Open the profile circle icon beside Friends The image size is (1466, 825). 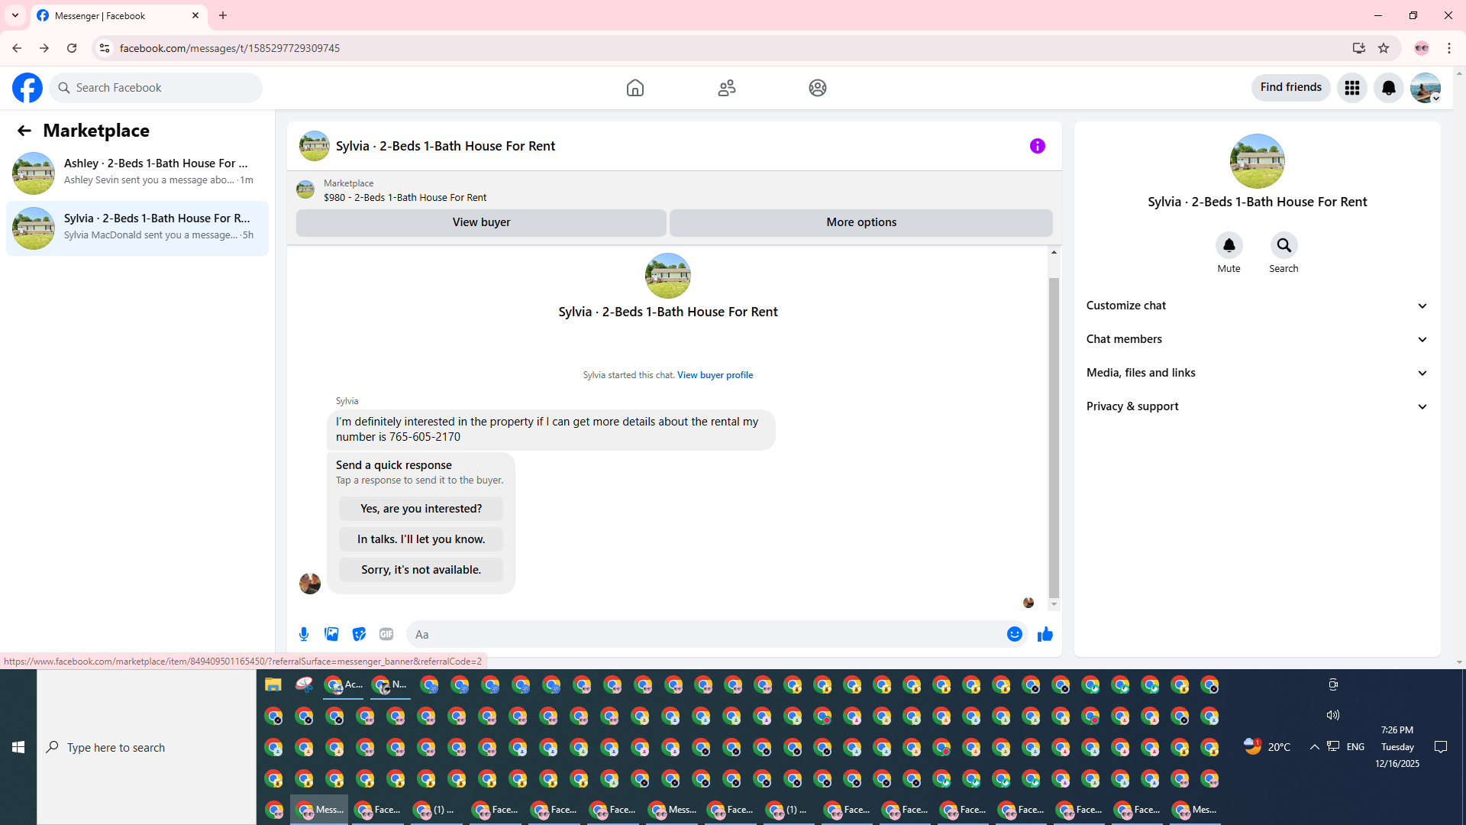(818, 88)
